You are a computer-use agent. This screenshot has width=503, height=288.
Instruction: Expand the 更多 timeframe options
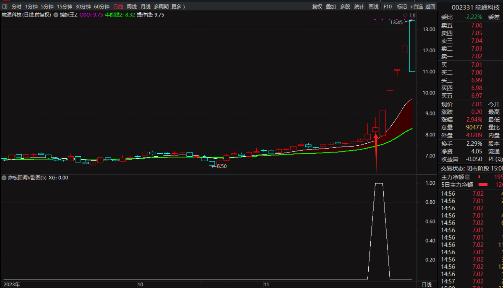[x=178, y=7]
